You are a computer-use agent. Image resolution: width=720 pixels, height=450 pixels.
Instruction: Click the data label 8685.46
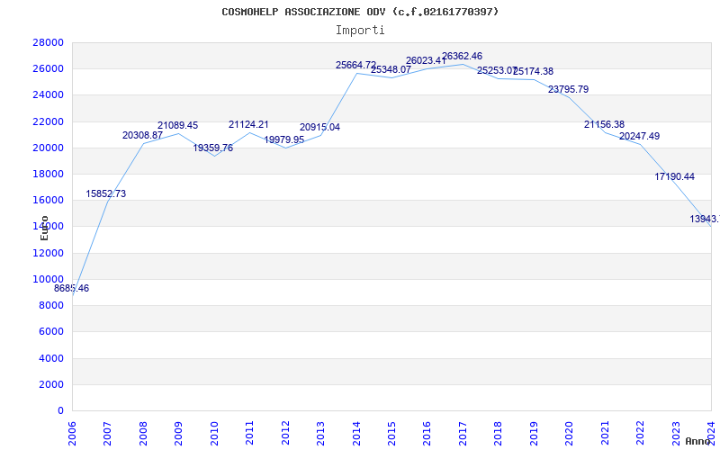[x=72, y=288]
